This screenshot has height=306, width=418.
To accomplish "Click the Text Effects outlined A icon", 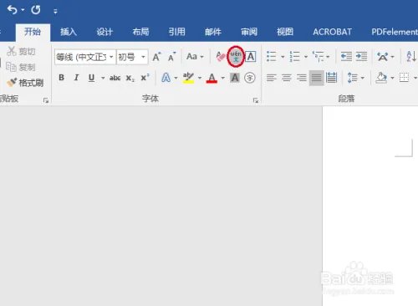I will pyautogui.click(x=166, y=78).
